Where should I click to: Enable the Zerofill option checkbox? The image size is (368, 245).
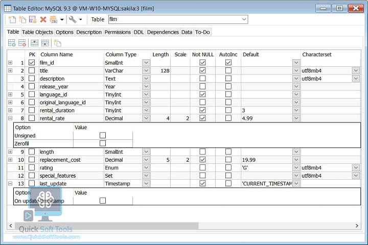tap(103, 143)
